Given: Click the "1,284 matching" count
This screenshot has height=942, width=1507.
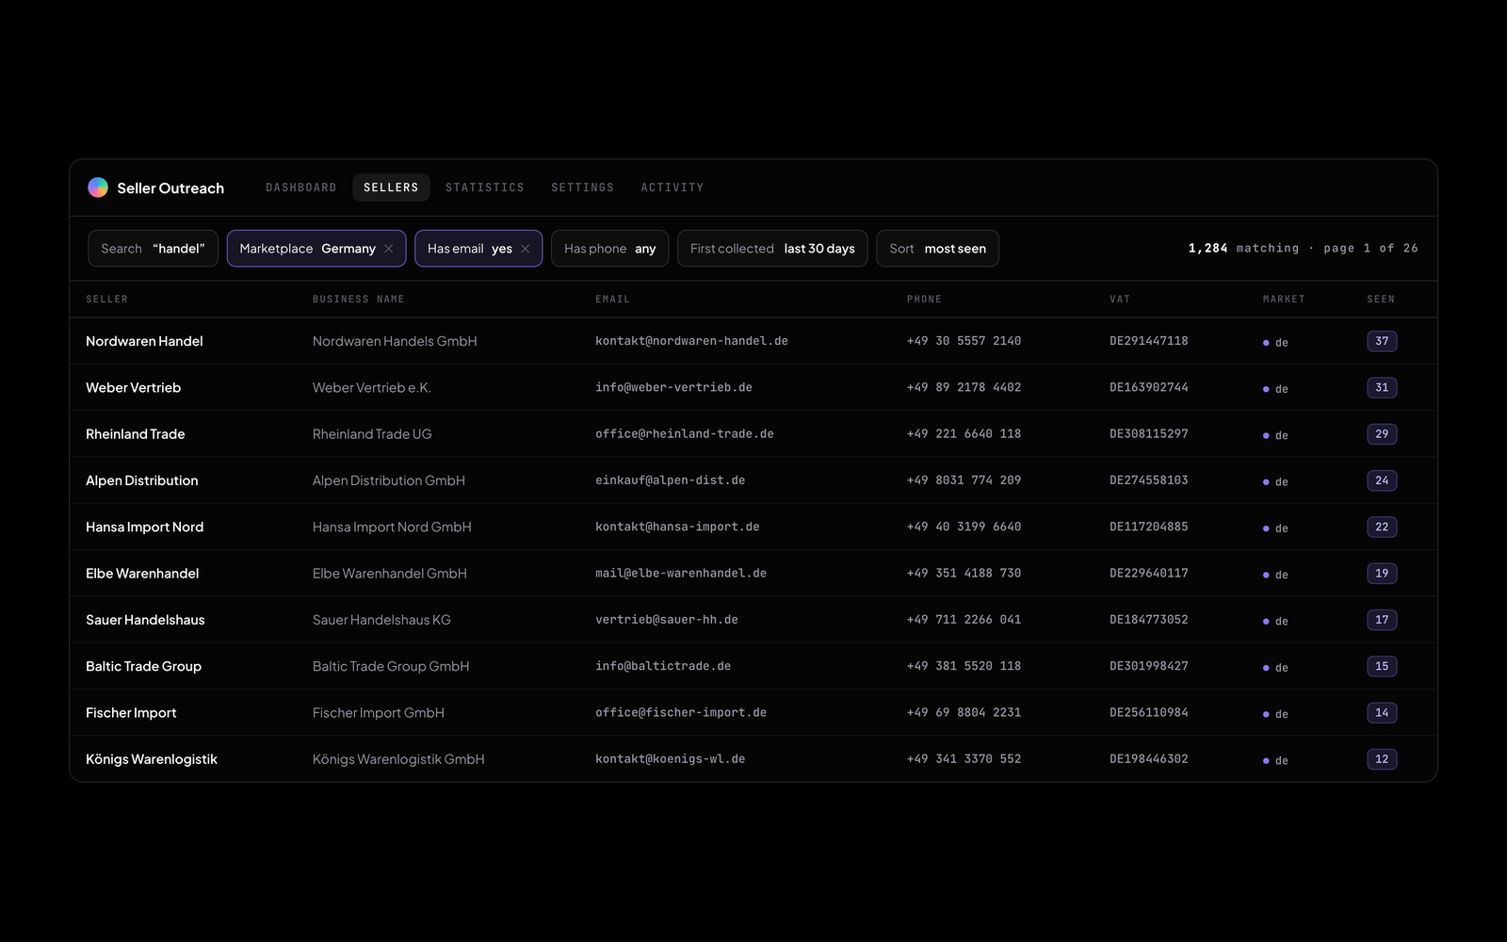Looking at the screenshot, I should pos(1243,249).
